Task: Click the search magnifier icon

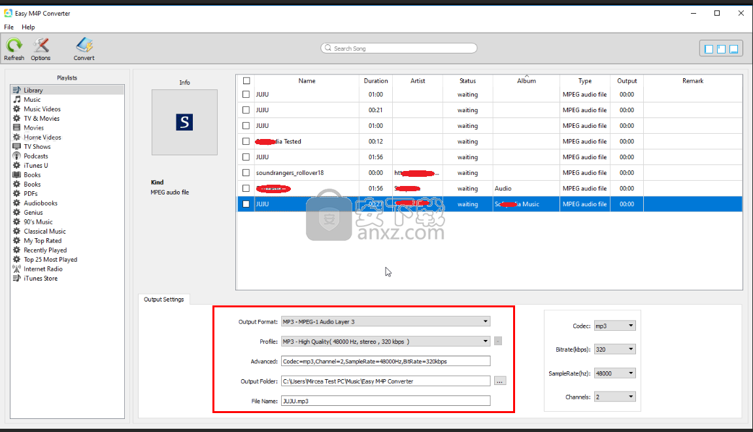Action: coord(328,48)
